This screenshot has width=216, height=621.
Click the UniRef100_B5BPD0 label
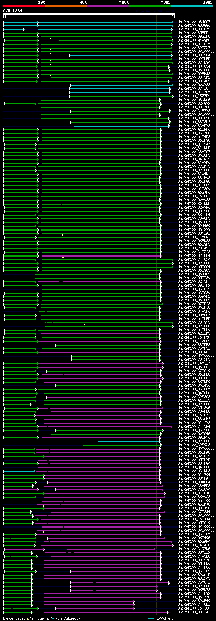point(194,70)
